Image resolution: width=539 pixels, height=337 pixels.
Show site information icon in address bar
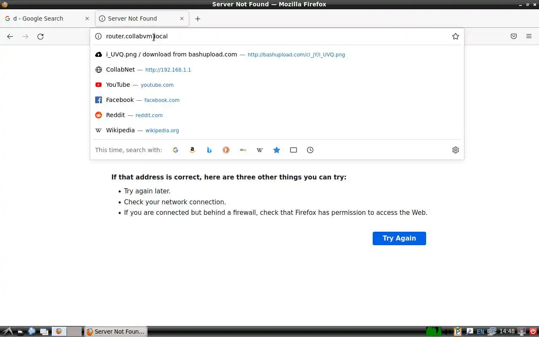99,36
